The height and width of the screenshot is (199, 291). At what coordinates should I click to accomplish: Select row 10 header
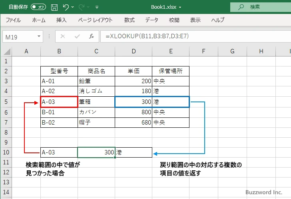[6, 152]
